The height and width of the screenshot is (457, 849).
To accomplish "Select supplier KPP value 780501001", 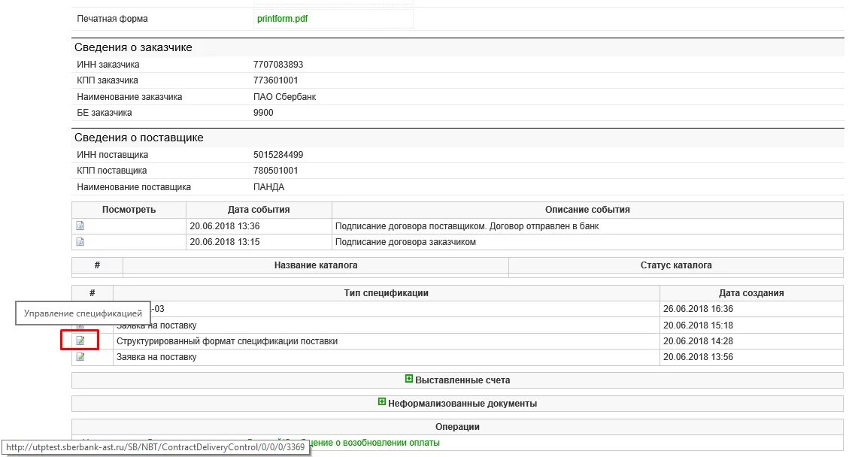I will tap(275, 171).
